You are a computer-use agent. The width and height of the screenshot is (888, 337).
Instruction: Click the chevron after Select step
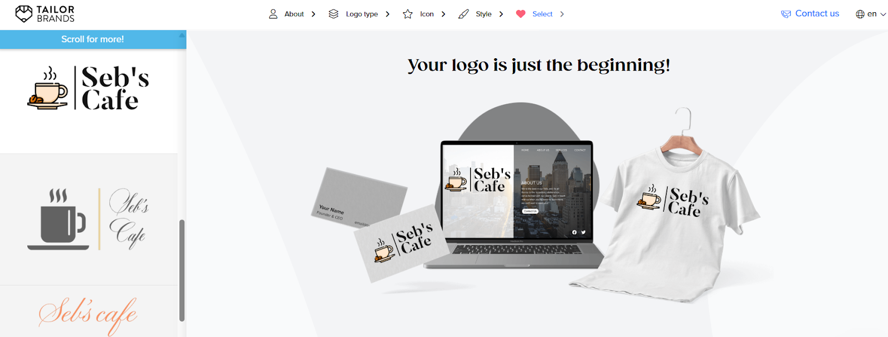562,14
